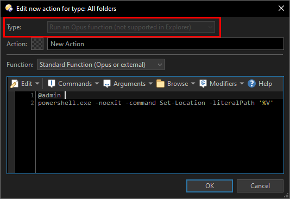Expand the Commands dropdown arrow

point(97,84)
